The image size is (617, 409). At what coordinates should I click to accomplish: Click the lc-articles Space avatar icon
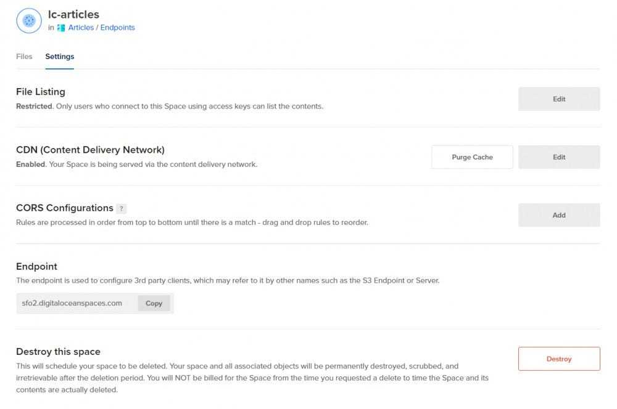[x=28, y=20]
